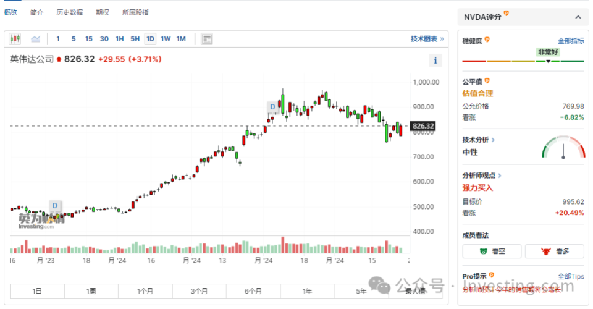Click the chart info icon

point(435,61)
